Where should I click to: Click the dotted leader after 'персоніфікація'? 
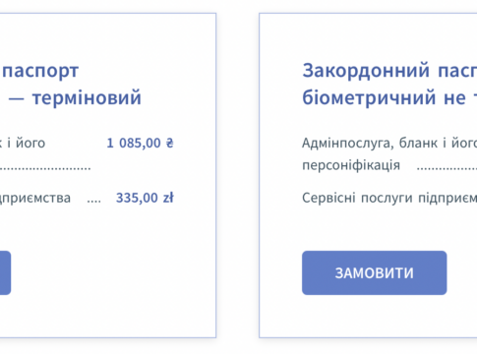(447, 169)
